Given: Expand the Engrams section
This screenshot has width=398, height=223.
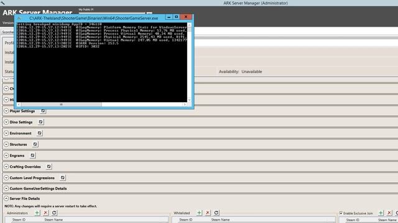Looking at the screenshot, I should tap(6, 155).
